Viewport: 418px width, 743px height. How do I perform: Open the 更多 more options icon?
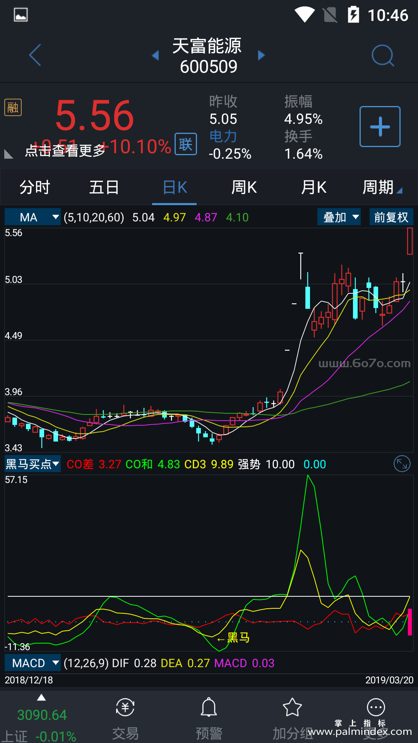[376, 707]
